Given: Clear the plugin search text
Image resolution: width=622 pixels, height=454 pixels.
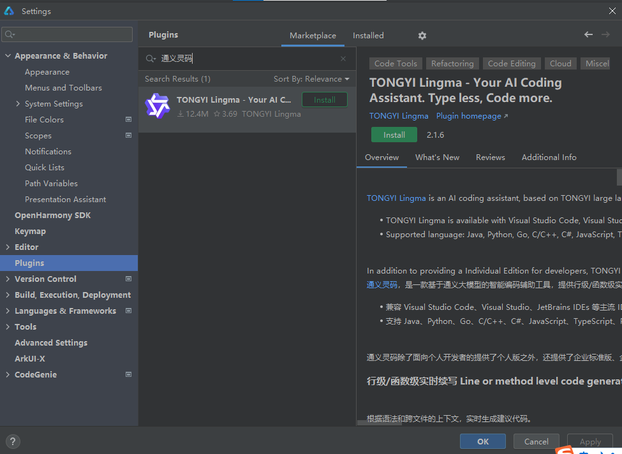Looking at the screenshot, I should point(343,59).
